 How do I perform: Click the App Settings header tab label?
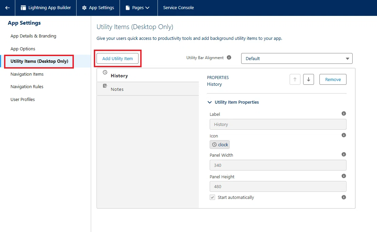(102, 8)
